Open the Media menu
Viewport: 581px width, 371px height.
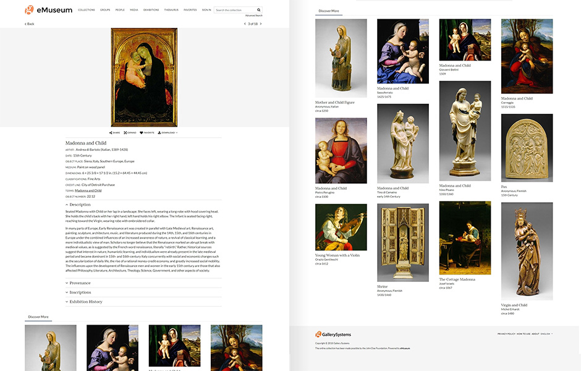[134, 10]
